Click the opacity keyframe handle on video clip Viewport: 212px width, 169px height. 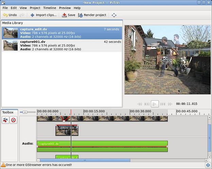click(x=64, y=121)
